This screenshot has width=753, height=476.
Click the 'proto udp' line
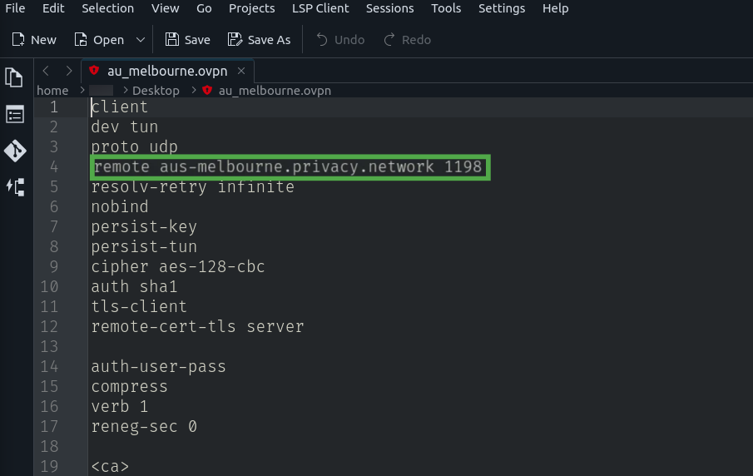click(x=135, y=146)
